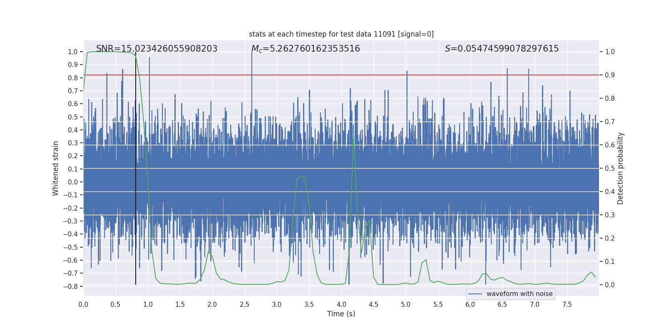The image size is (666, 333).
Task: Click the S=0.05474599078297615 annotation
Action: coord(502,49)
